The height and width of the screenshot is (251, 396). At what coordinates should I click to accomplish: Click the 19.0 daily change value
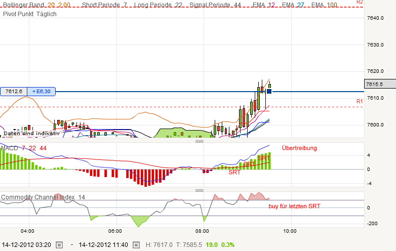point(212,245)
